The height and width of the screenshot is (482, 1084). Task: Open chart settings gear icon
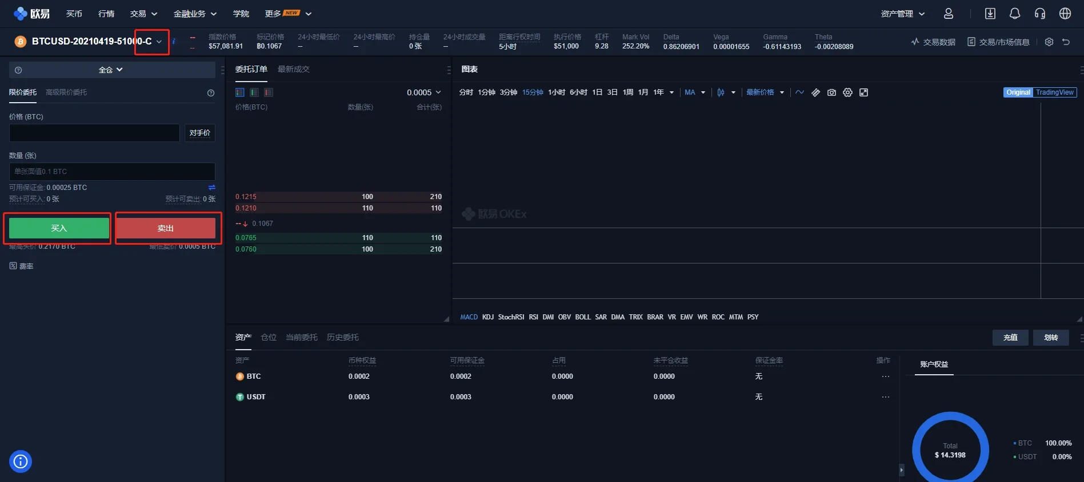847,92
